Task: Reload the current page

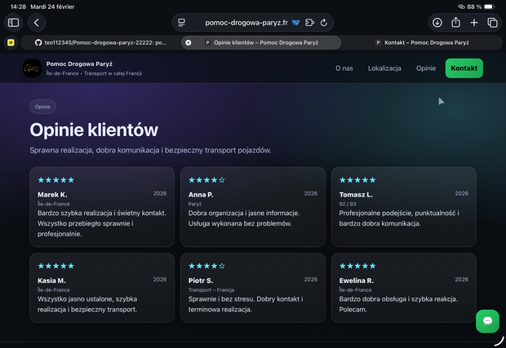Action: [x=324, y=23]
